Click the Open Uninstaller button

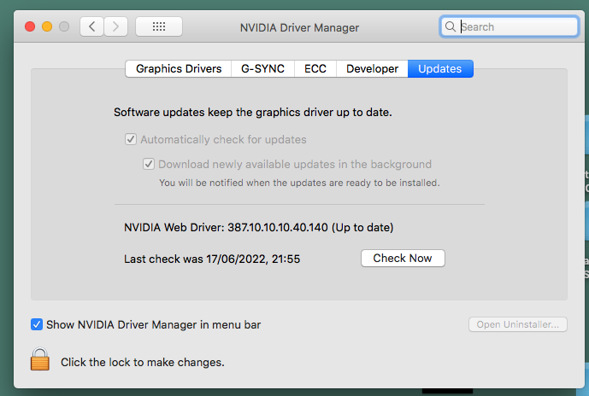(518, 324)
